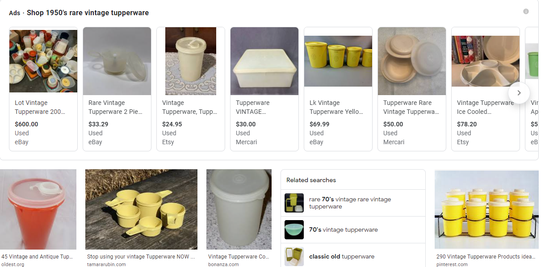Choose 'classic old tupperware' related search

[x=342, y=257]
